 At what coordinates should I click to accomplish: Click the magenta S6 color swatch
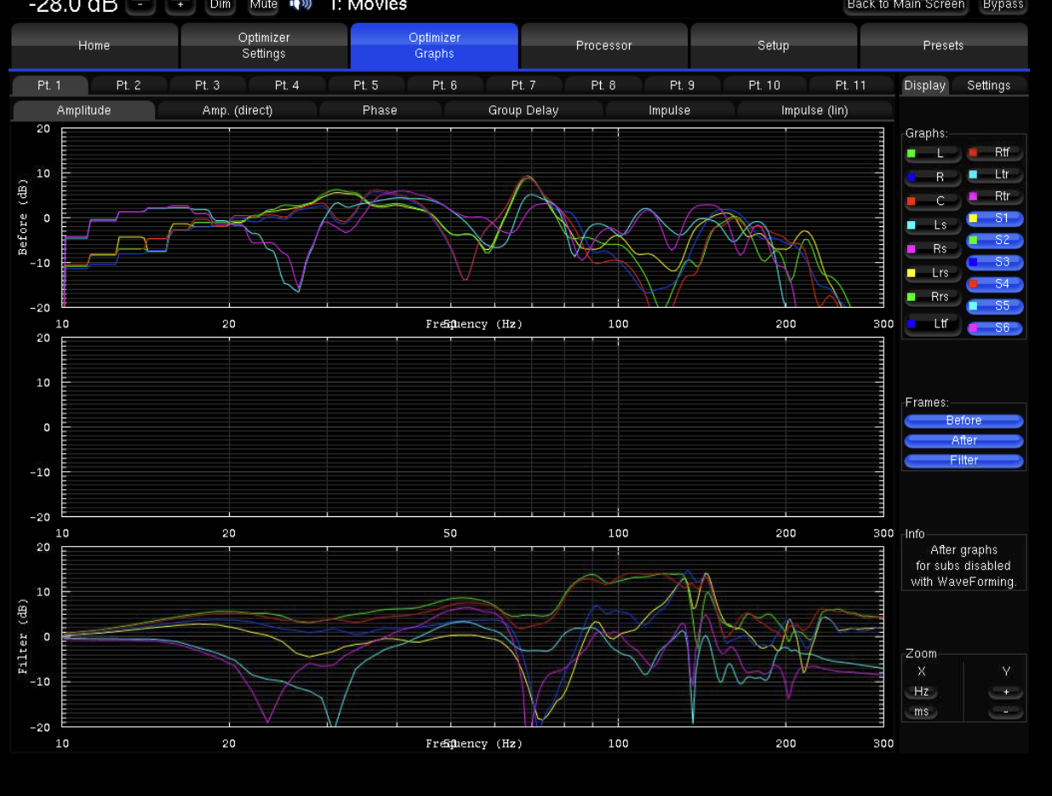pos(973,328)
